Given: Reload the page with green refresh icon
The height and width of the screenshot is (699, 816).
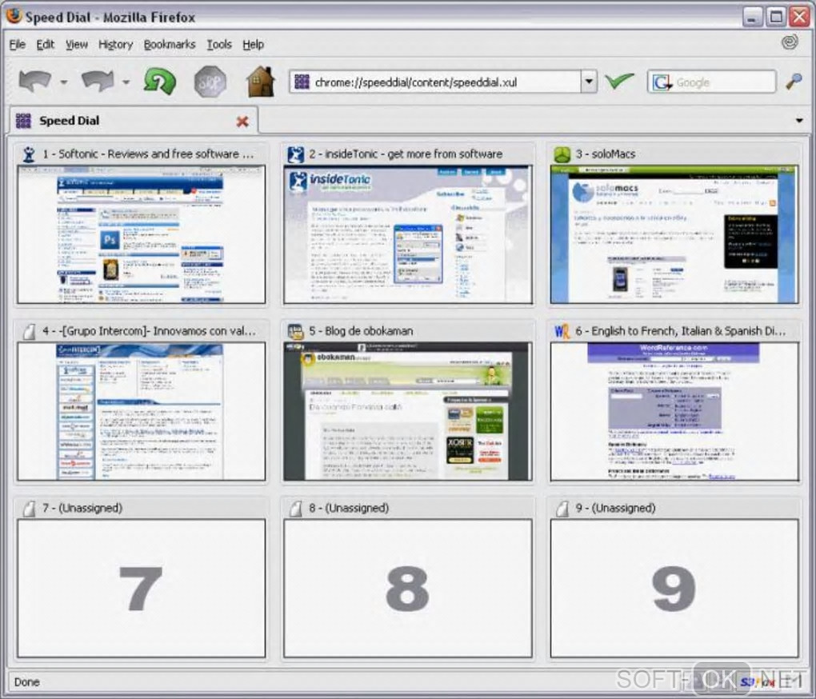Looking at the screenshot, I should click(159, 82).
